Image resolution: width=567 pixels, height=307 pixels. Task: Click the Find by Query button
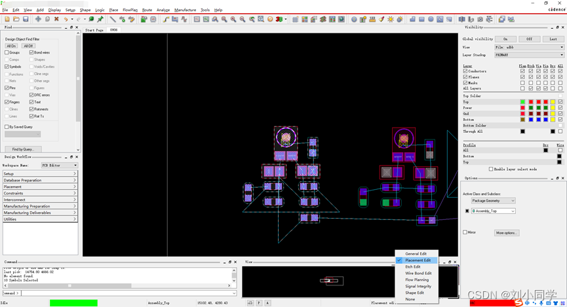tap(23, 149)
